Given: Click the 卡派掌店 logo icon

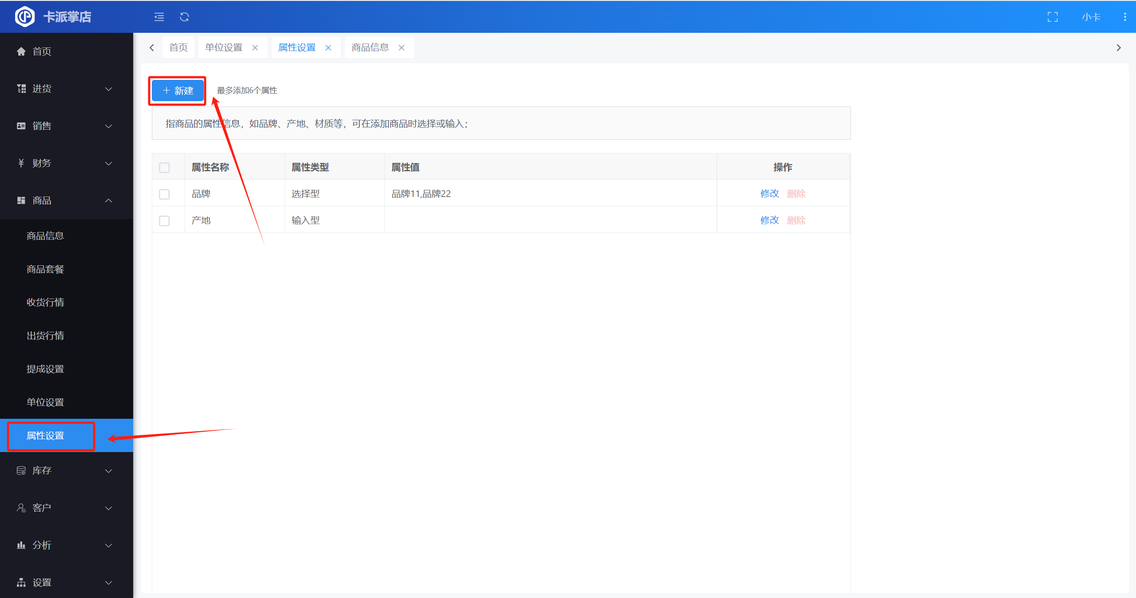Looking at the screenshot, I should [24, 17].
